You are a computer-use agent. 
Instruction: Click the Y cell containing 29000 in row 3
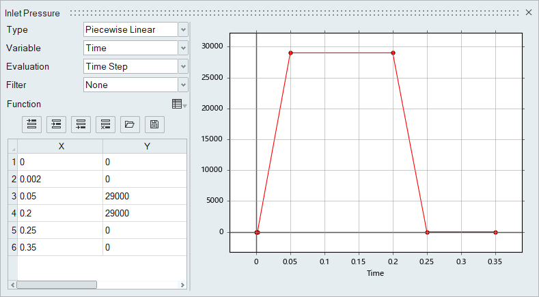pyautogui.click(x=144, y=197)
